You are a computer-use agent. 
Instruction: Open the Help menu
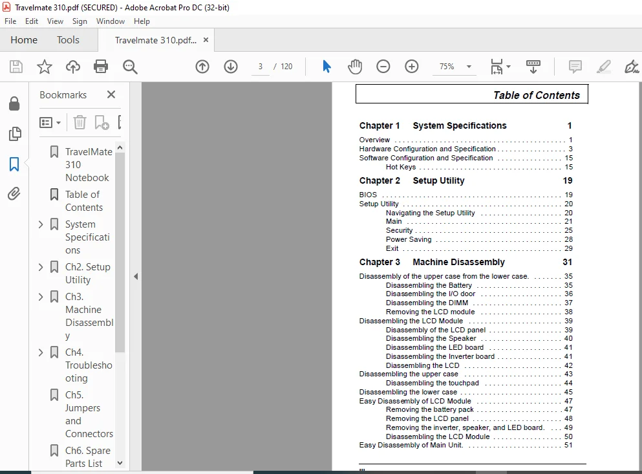[x=142, y=21]
